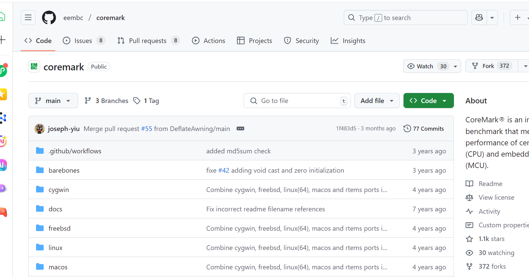This screenshot has height=277, width=529.
Task: Expand the main branch dropdown
Action: (53, 101)
